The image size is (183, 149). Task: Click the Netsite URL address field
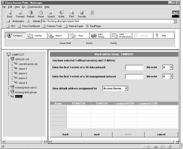(x=107, y=21)
